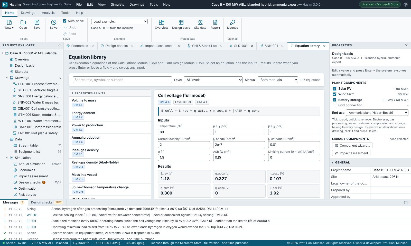Image resolution: width=411 pixels, height=246 pixels.
Task: Select the Volume to mass equation
Action: click(110, 102)
